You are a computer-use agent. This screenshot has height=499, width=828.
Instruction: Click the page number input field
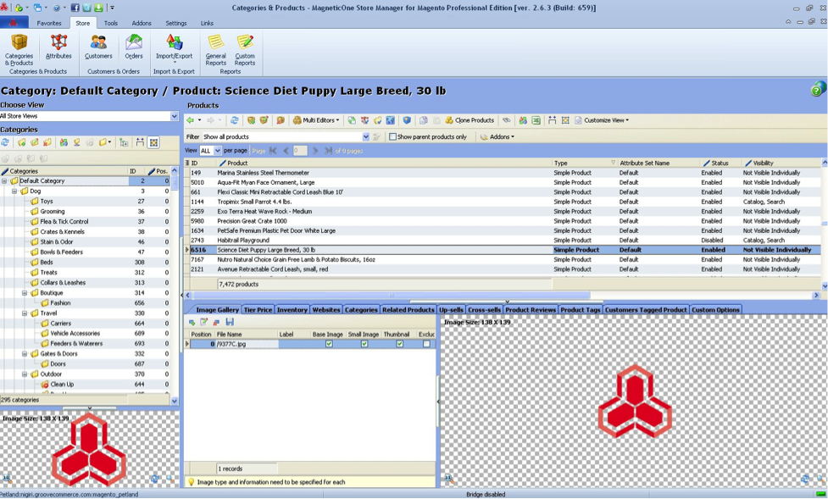coord(299,151)
